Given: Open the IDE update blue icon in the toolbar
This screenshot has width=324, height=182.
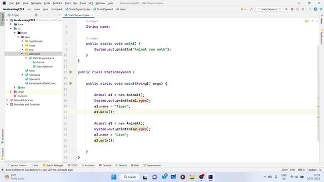Looking at the screenshot, I should (x=315, y=9).
